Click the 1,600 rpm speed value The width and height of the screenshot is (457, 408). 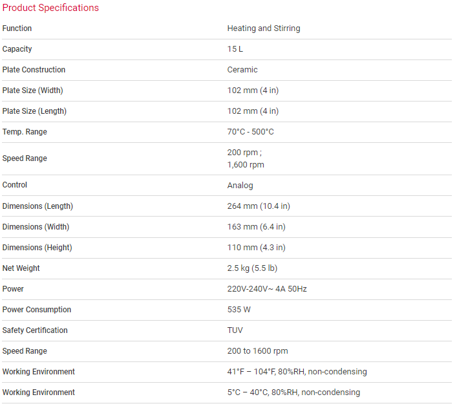click(x=246, y=165)
